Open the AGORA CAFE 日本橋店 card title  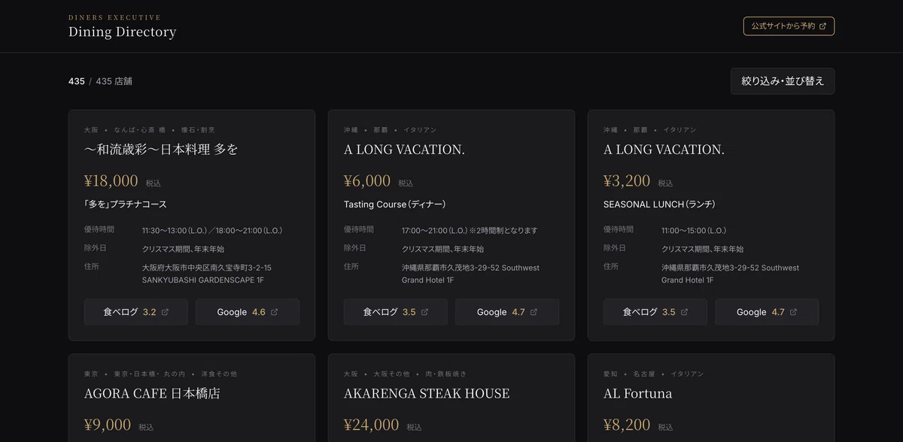tap(152, 393)
